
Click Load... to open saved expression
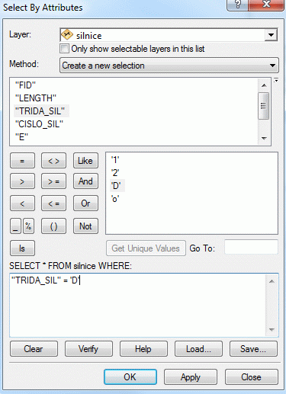[198, 349]
